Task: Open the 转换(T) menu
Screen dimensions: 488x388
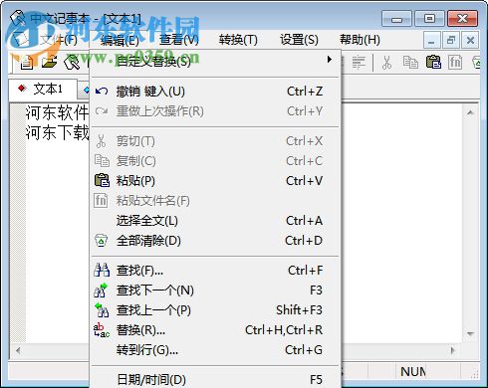Action: coord(238,40)
